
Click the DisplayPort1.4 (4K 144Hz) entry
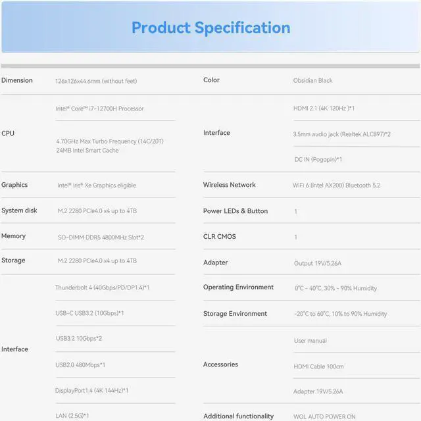click(91, 391)
